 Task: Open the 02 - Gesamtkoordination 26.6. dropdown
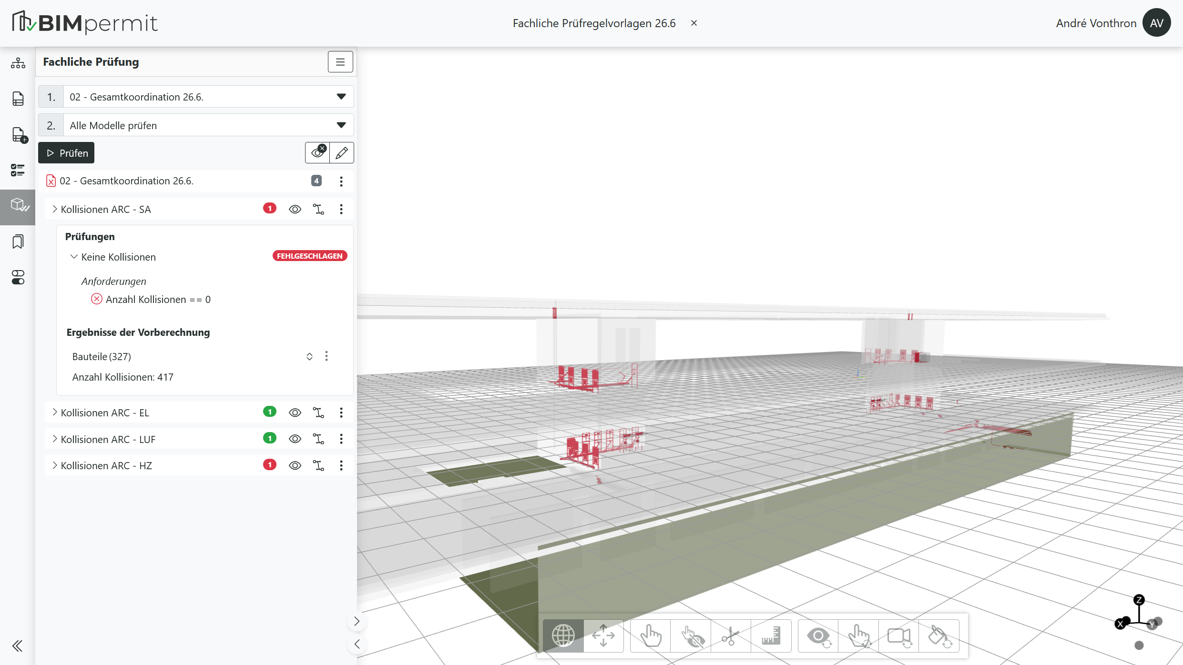pos(196,97)
